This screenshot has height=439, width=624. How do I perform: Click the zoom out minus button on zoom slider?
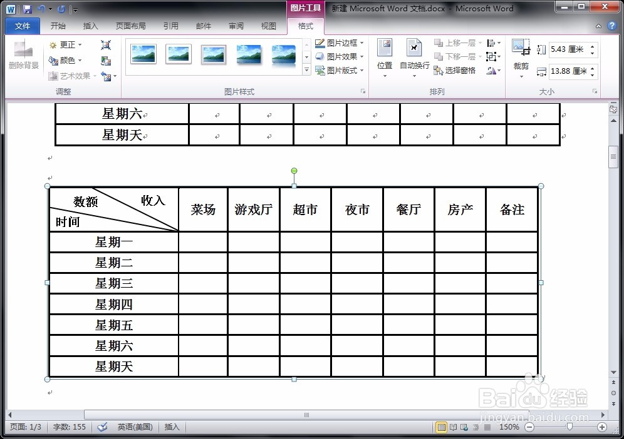tap(529, 427)
